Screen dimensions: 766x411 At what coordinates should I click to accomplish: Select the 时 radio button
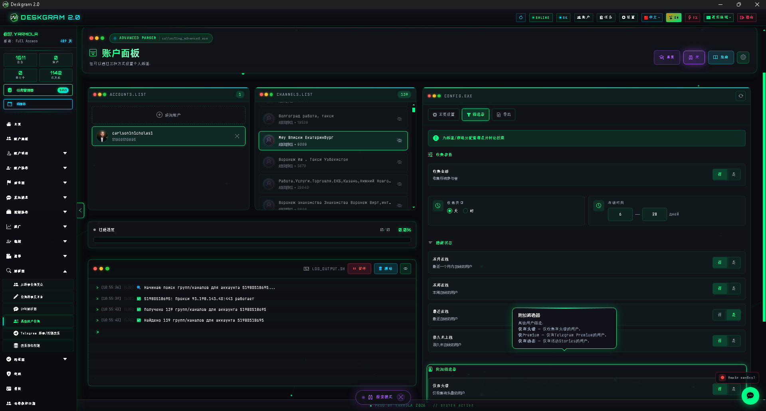(x=465, y=211)
